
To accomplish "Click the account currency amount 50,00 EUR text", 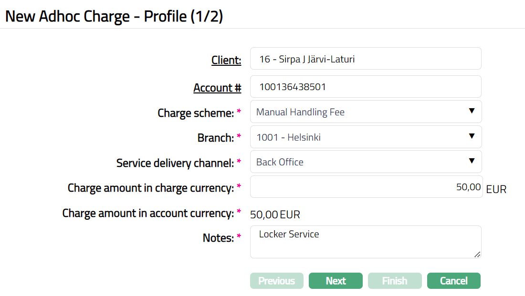I will point(275,214).
